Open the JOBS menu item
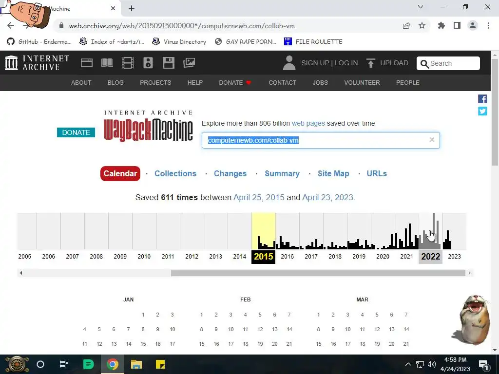Image resolution: width=499 pixels, height=374 pixels. click(x=320, y=83)
